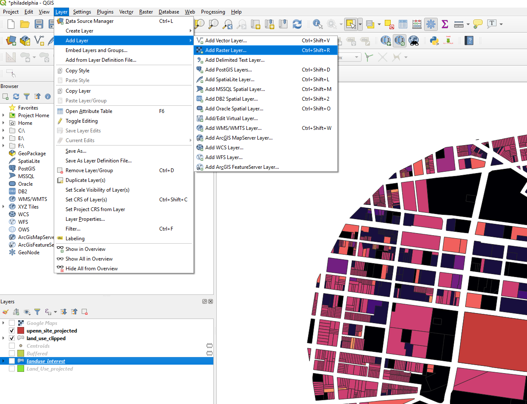The image size is (527, 404).
Task: Open the Python console icon
Action: pos(434,41)
